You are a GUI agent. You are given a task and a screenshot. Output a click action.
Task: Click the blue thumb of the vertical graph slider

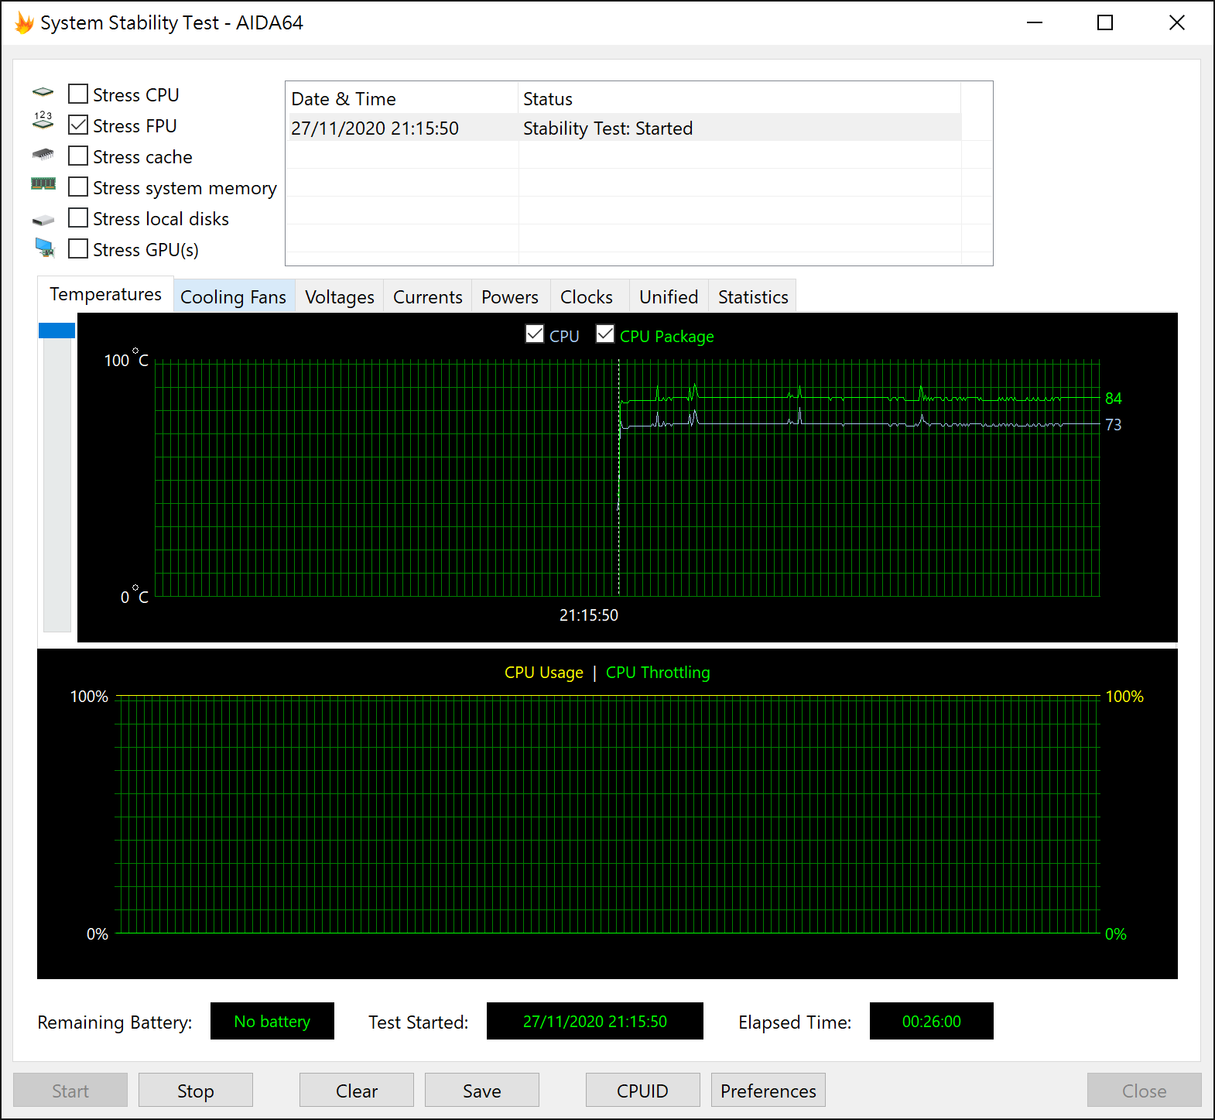(56, 331)
